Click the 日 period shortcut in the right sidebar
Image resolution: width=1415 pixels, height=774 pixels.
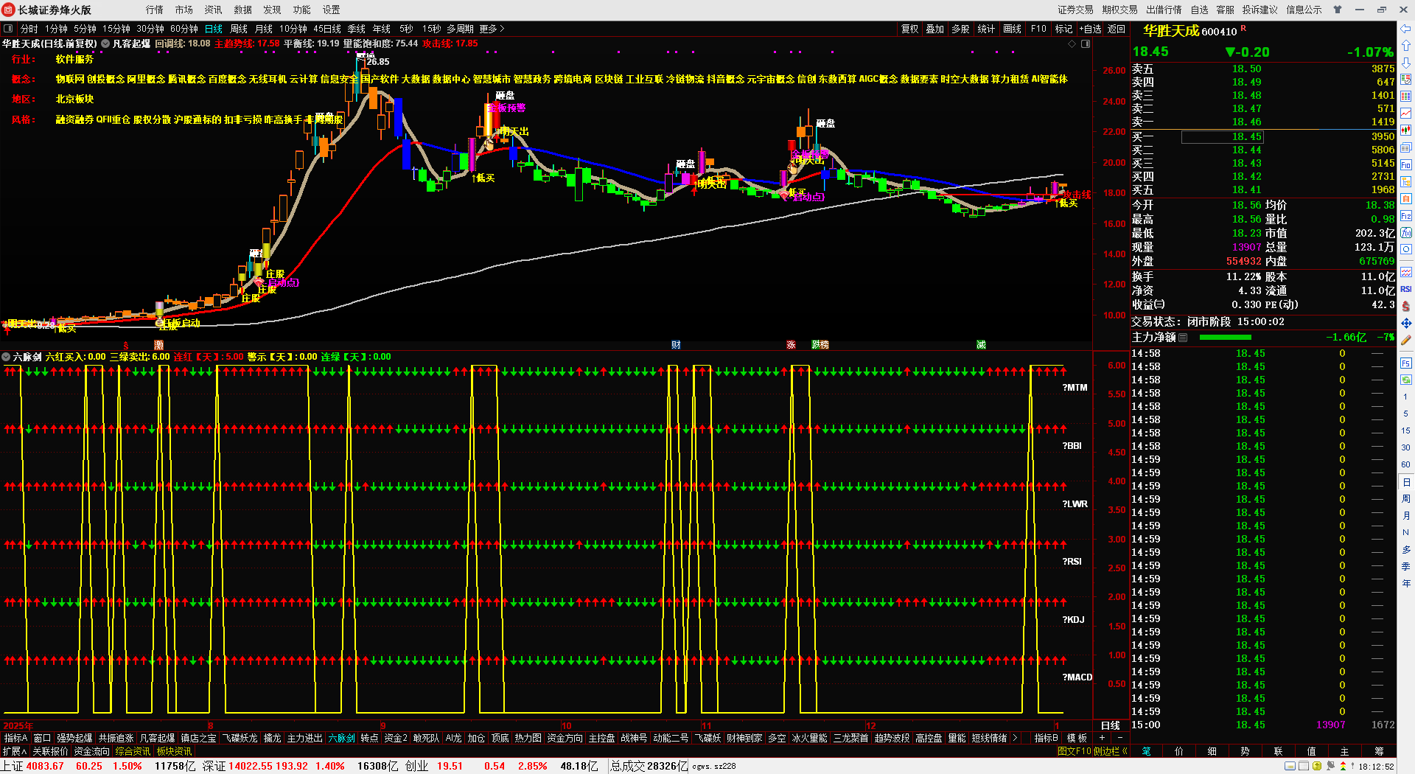pyautogui.click(x=1406, y=482)
